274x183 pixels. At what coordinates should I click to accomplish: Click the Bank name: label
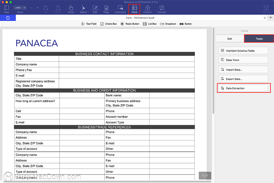click(x=114, y=95)
